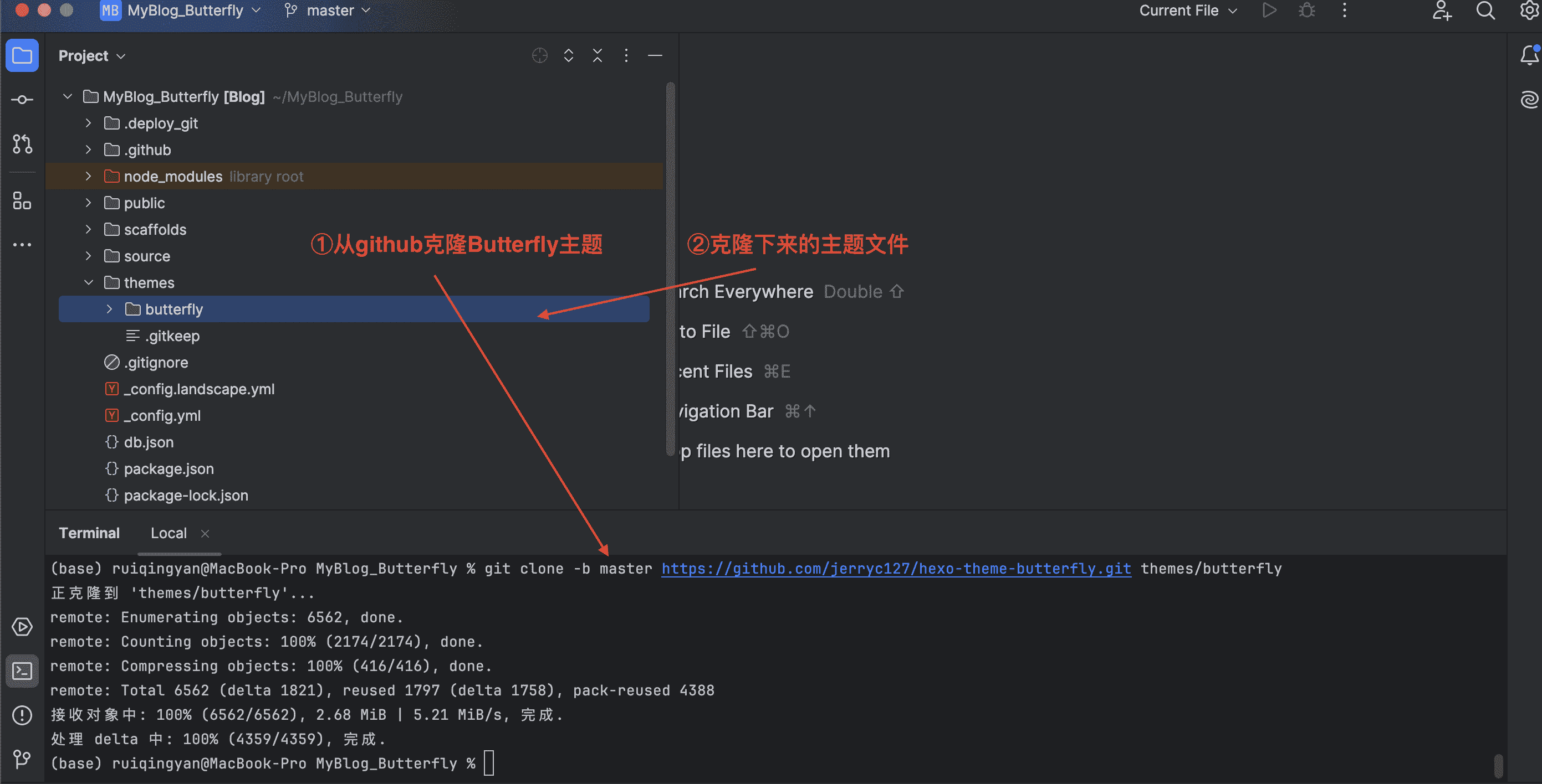Viewport: 1542px width, 784px height.
Task: Expand the source folder
Action: click(x=89, y=256)
